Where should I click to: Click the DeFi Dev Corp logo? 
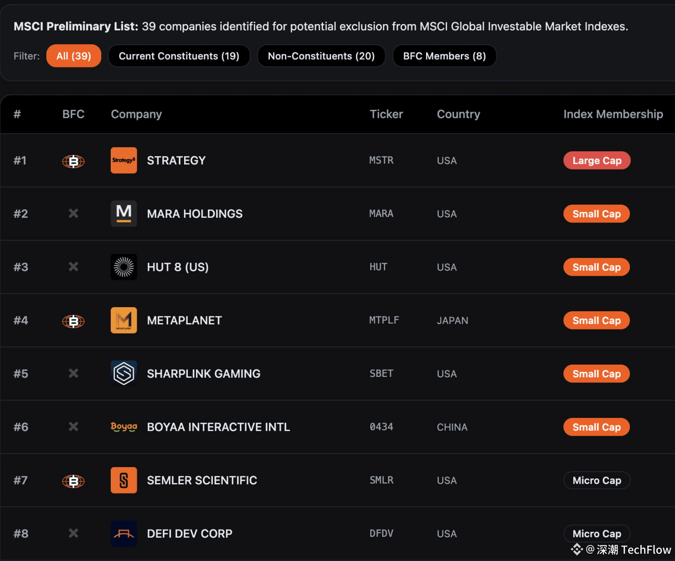click(x=124, y=534)
